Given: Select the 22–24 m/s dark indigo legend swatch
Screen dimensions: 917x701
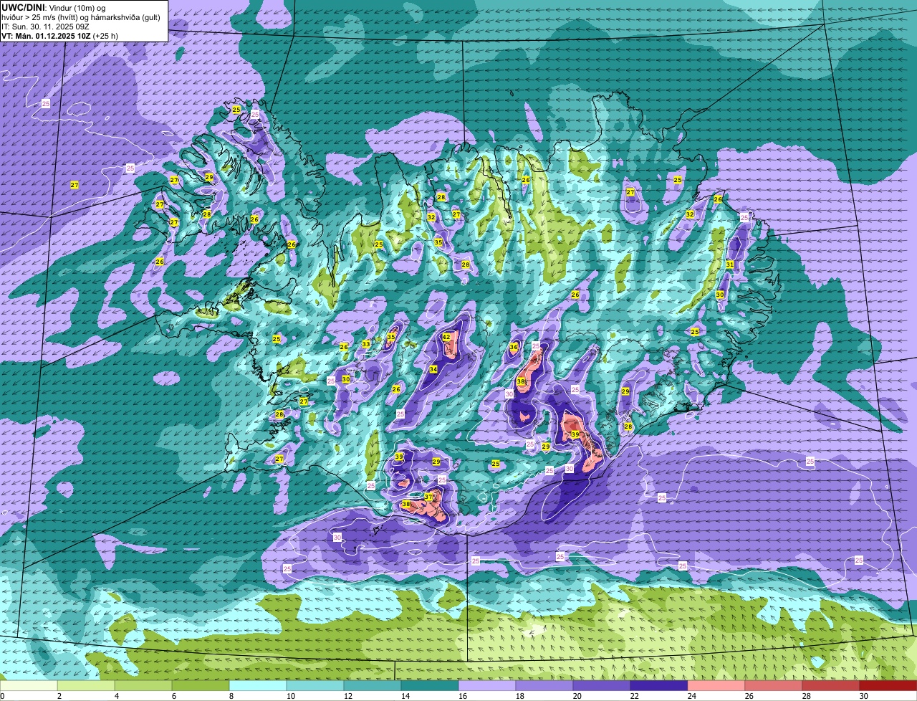Looking at the screenshot, I should 659,686.
